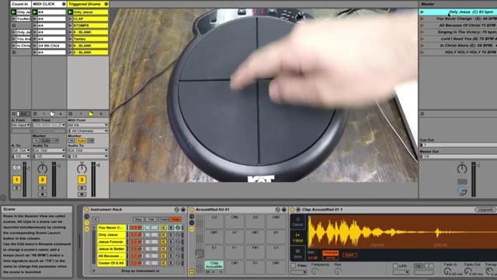
Task: Toggle track activator 2 on MIDI CLICK
Action: click(x=43, y=180)
